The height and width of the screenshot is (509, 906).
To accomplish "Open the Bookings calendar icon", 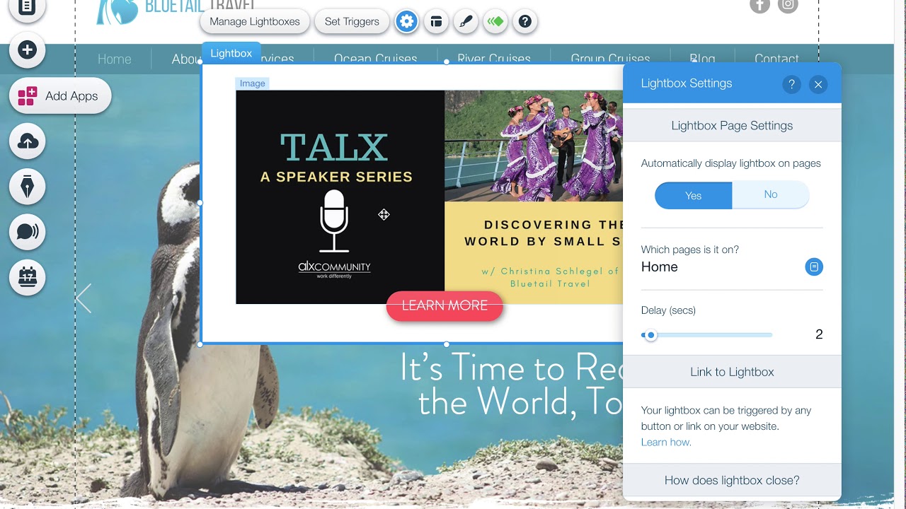I will pos(28,277).
